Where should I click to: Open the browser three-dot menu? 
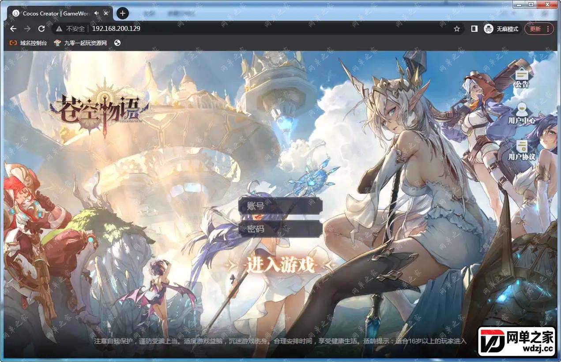(548, 29)
